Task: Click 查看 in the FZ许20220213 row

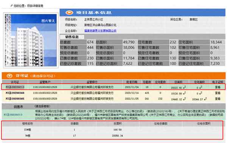Action: click(218, 87)
